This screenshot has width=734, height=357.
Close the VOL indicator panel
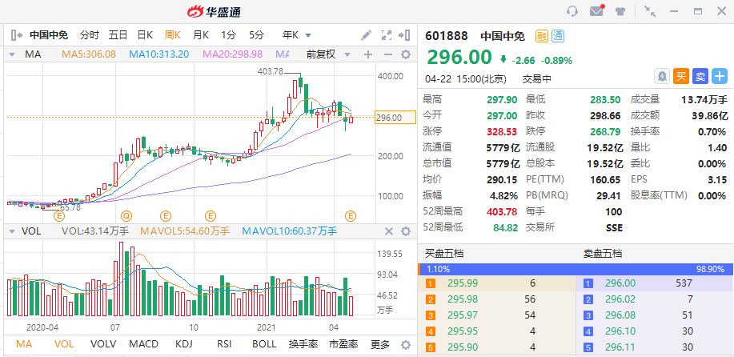click(x=389, y=231)
